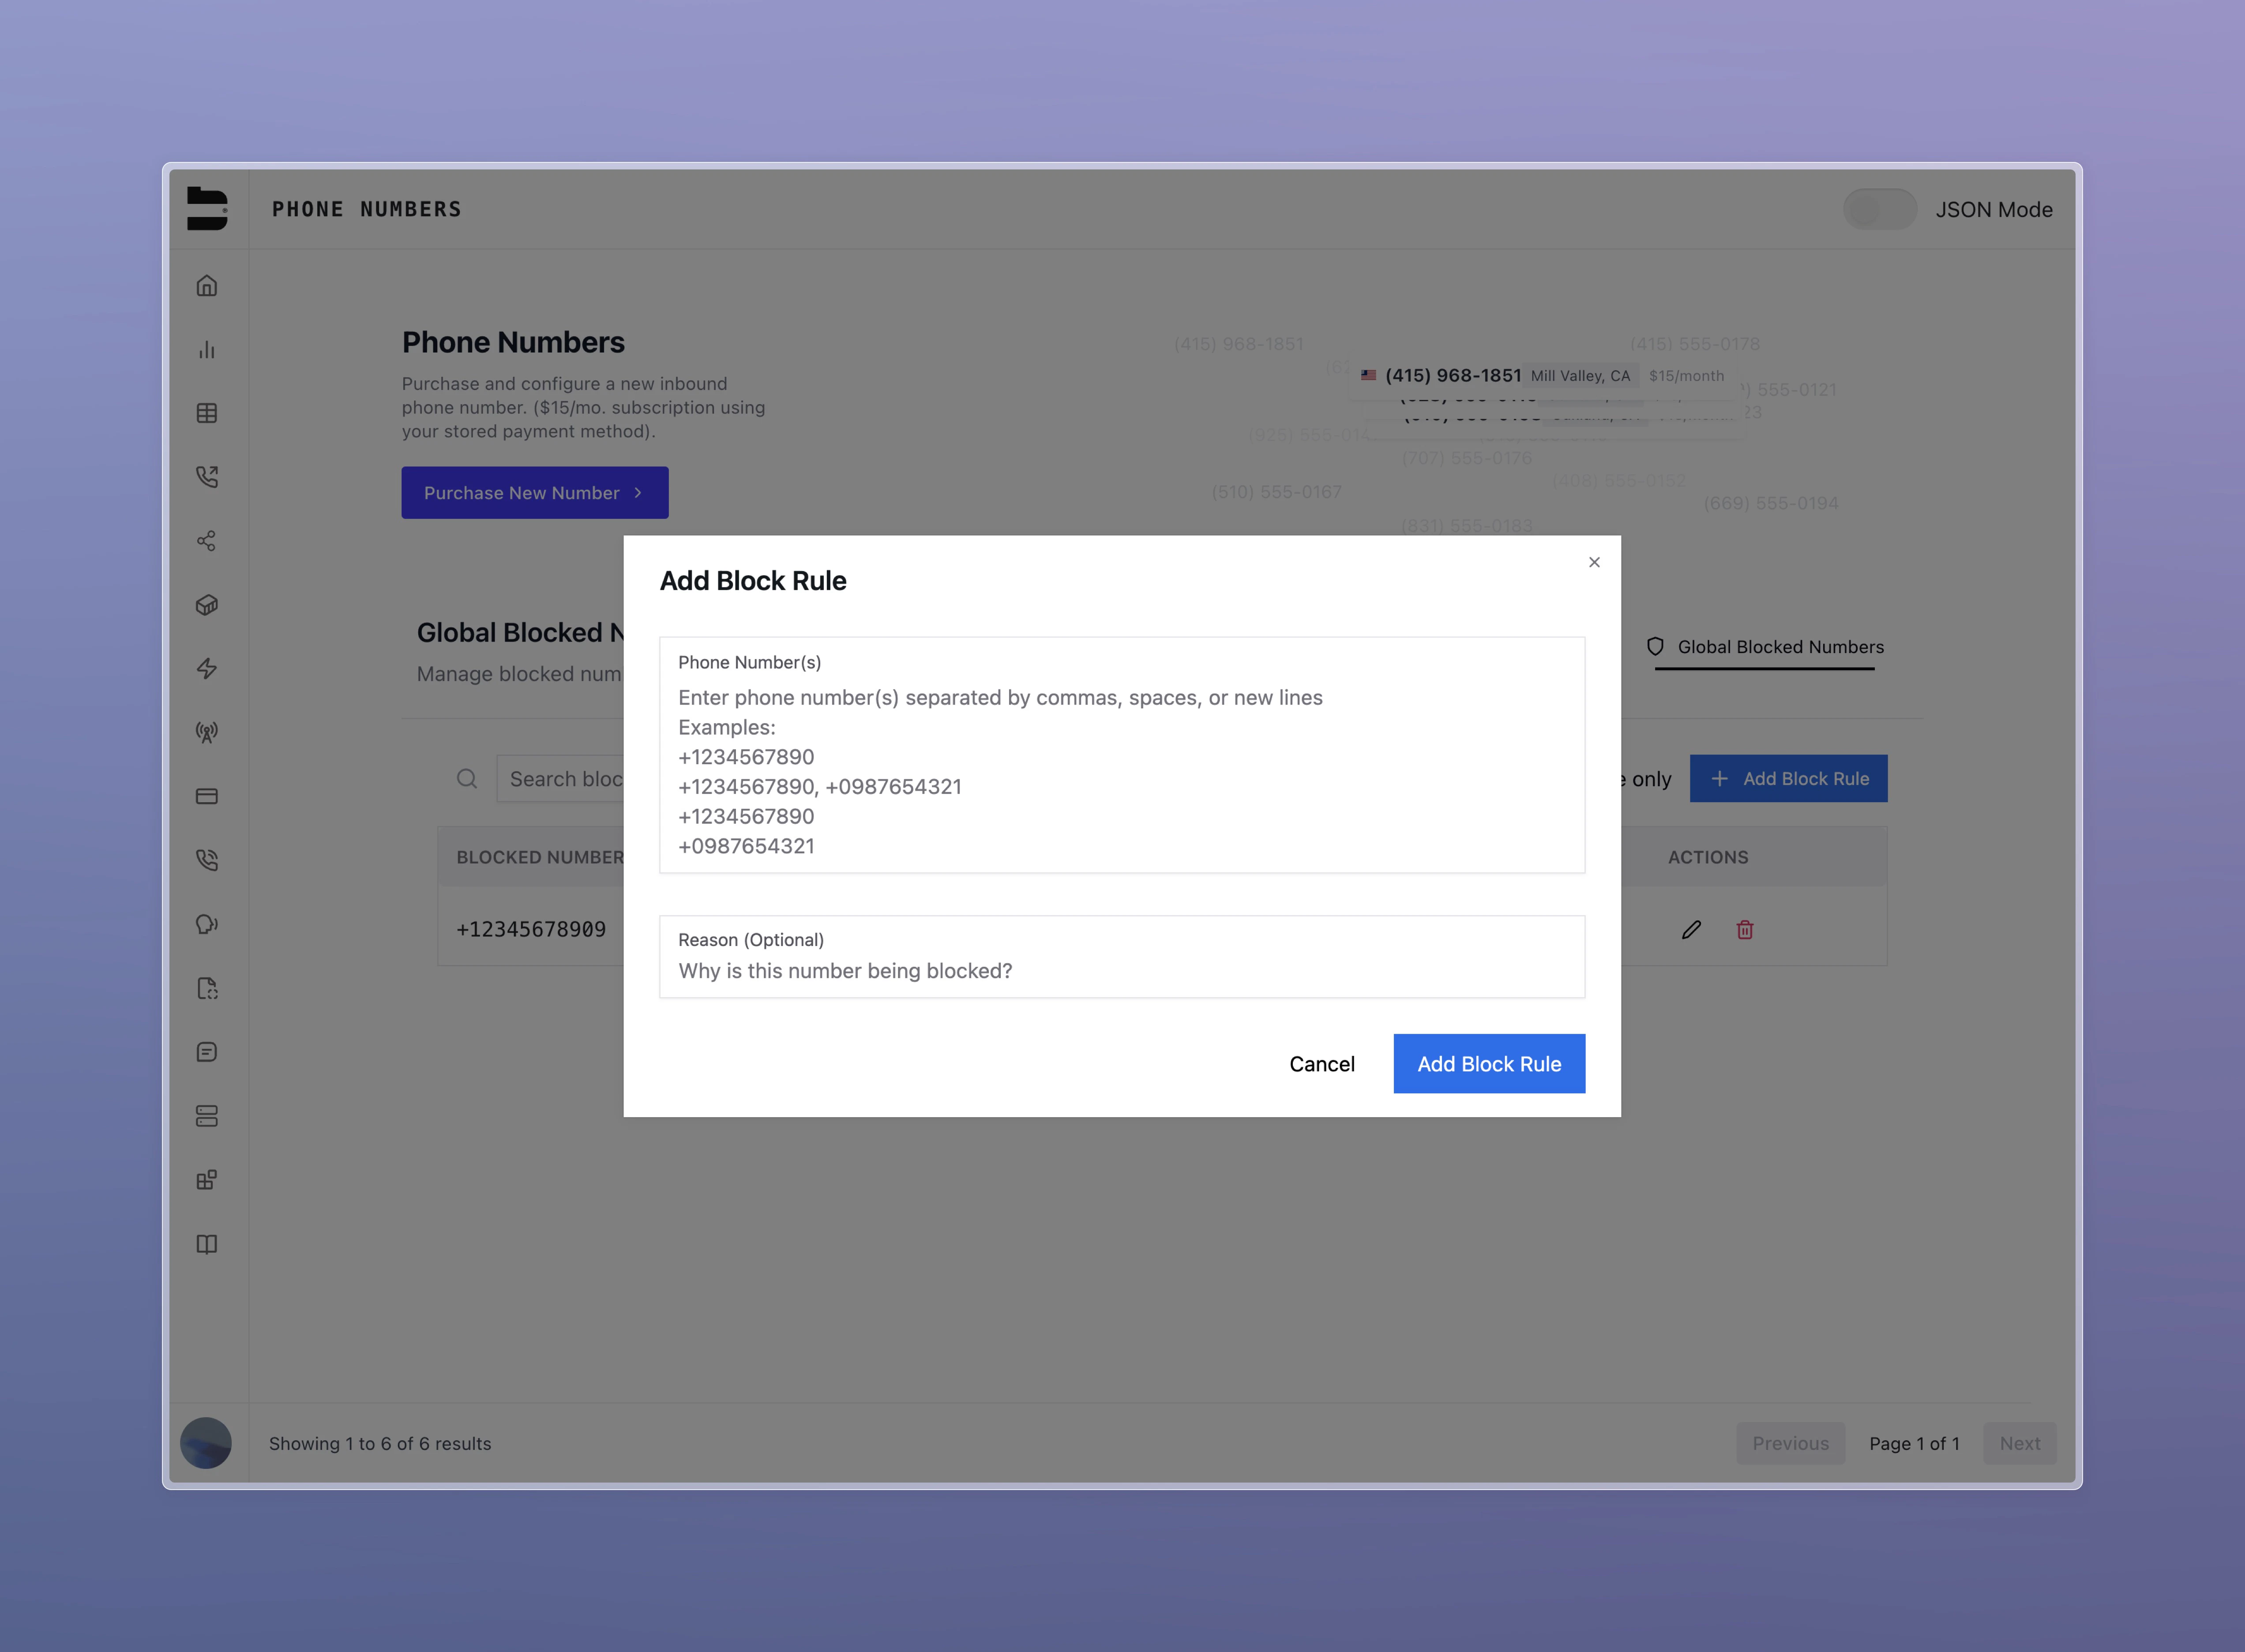The image size is (2245, 1652).
Task: Close the Add Block Rule dialog
Action: point(1594,562)
